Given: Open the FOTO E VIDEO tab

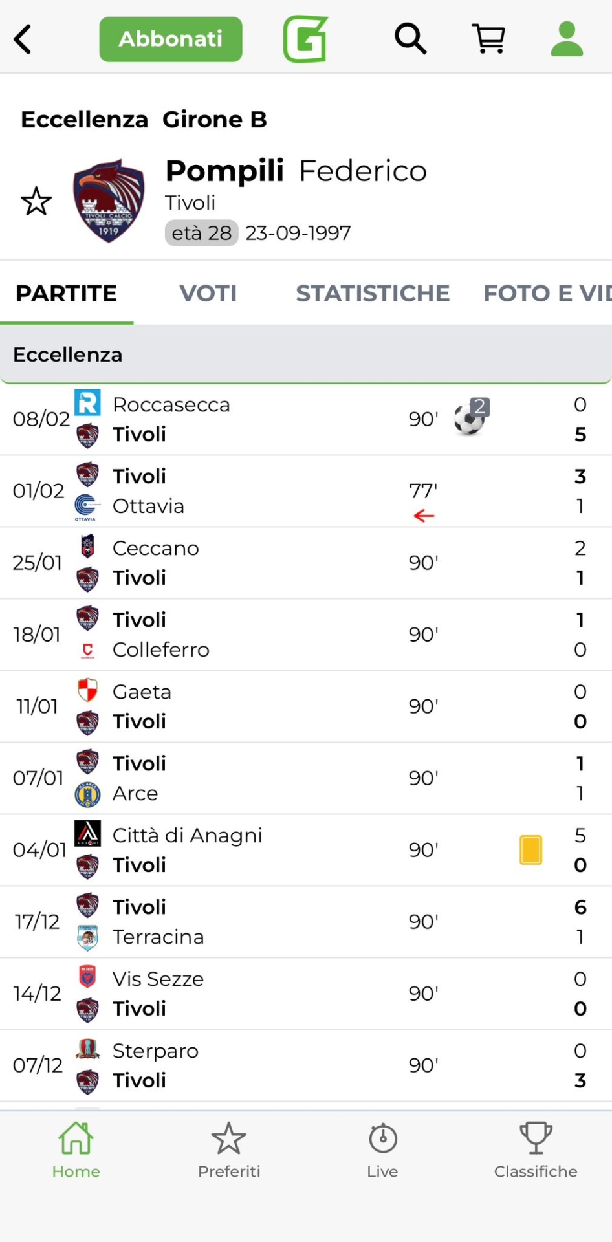Looking at the screenshot, I should point(547,294).
